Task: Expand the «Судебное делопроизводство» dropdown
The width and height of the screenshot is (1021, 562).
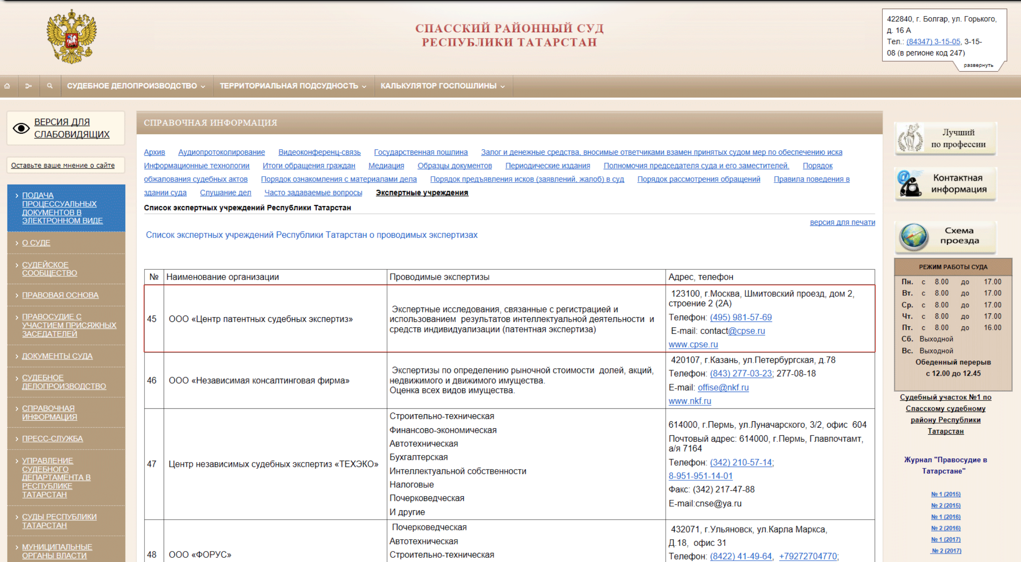Action: pyautogui.click(x=135, y=86)
